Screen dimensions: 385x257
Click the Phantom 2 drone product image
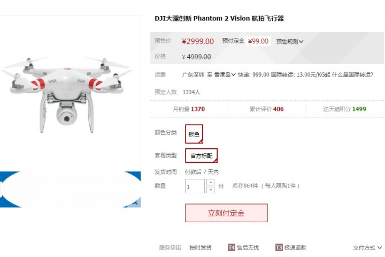66,94
